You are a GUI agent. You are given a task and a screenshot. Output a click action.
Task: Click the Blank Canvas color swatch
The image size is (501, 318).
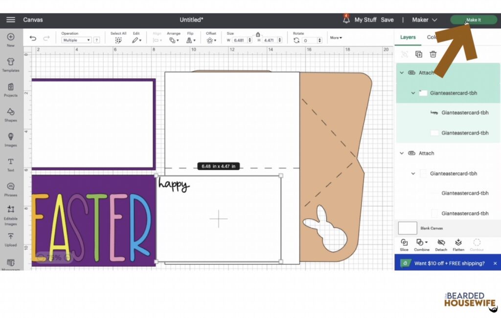(408, 228)
